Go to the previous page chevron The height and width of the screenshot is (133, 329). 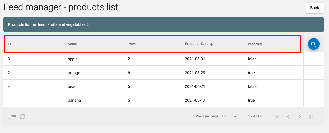coord(288,117)
